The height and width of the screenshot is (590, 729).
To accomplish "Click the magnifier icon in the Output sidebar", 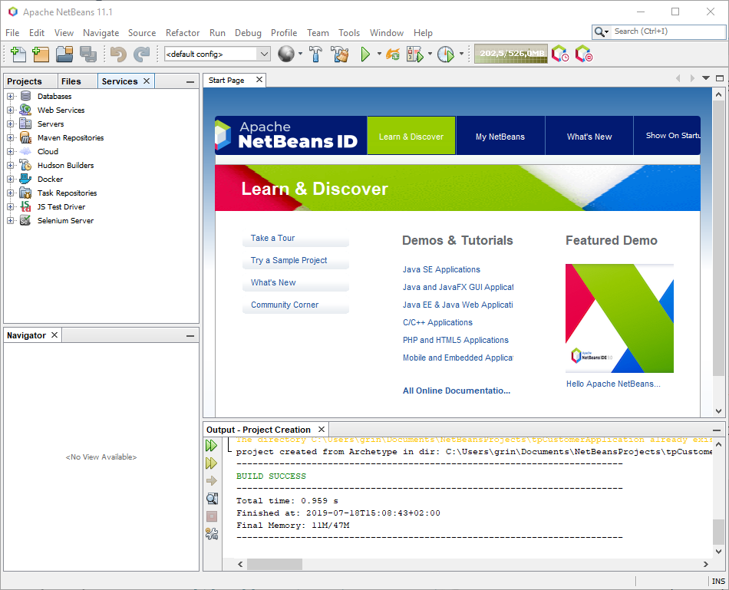I will 212,499.
